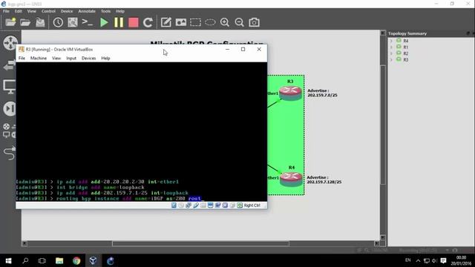The height and width of the screenshot is (267, 475).
Task: Open console to all devices icon
Action: (88, 22)
